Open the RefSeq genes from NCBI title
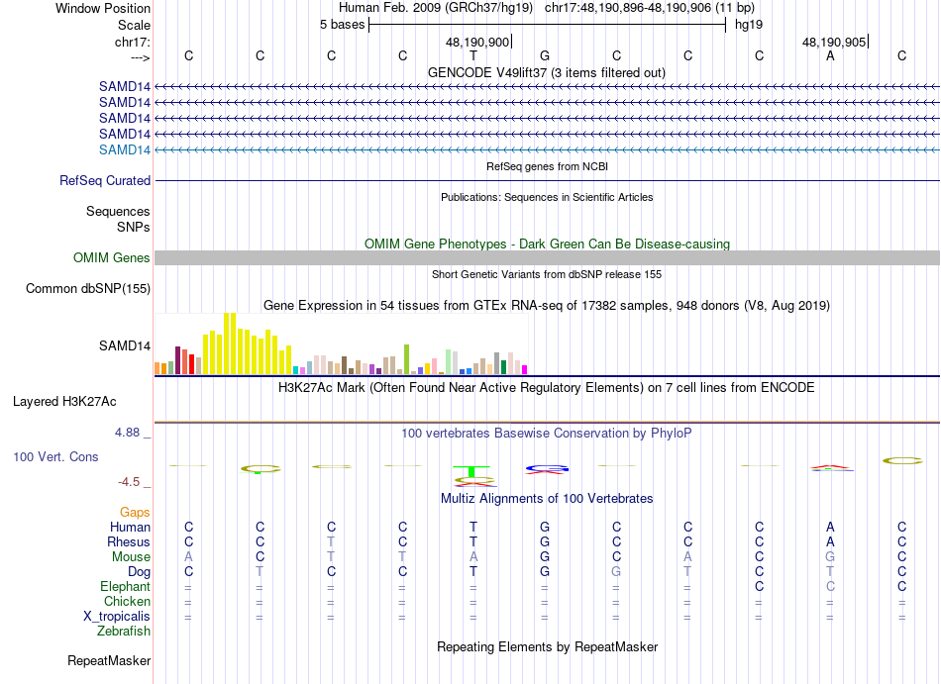 coord(547,166)
